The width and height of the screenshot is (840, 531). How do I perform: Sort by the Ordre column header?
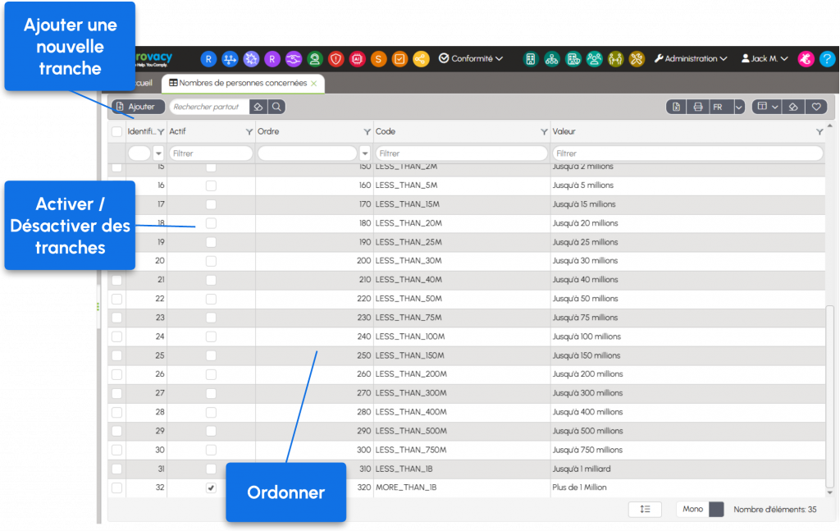click(268, 131)
